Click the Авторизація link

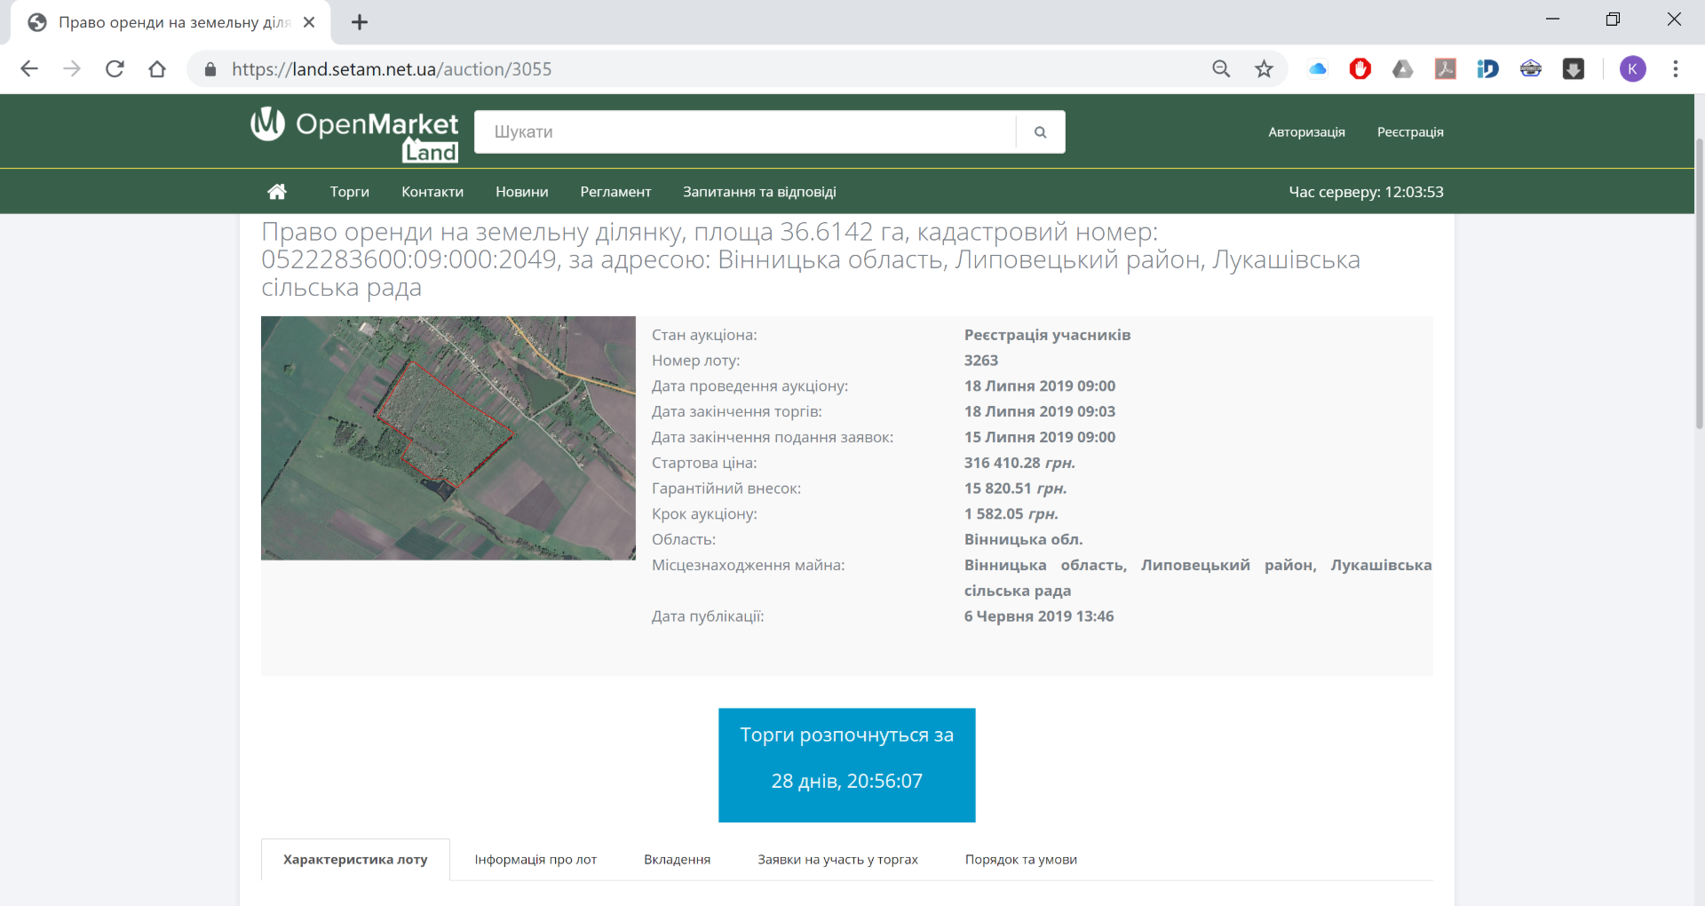(1306, 132)
